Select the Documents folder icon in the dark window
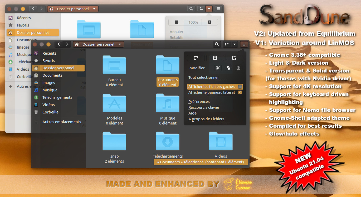The image size is (361, 197). [x=168, y=65]
